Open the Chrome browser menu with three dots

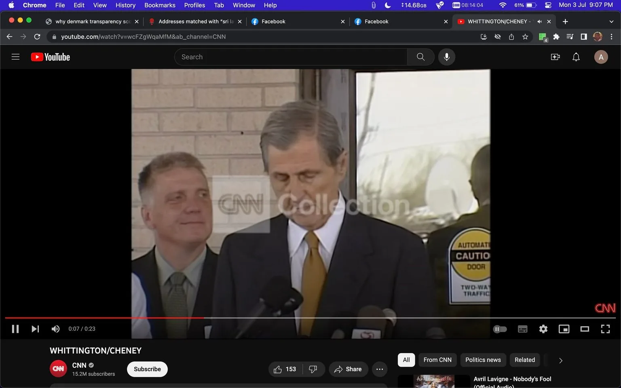612,36
